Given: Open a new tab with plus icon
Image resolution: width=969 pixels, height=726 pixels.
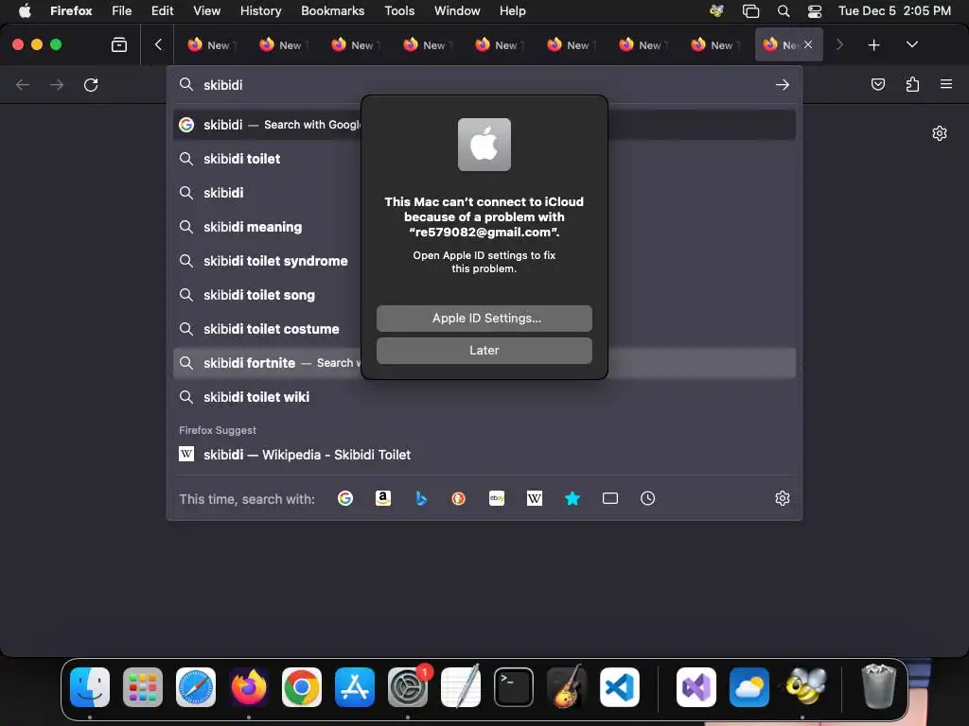Looking at the screenshot, I should [873, 44].
